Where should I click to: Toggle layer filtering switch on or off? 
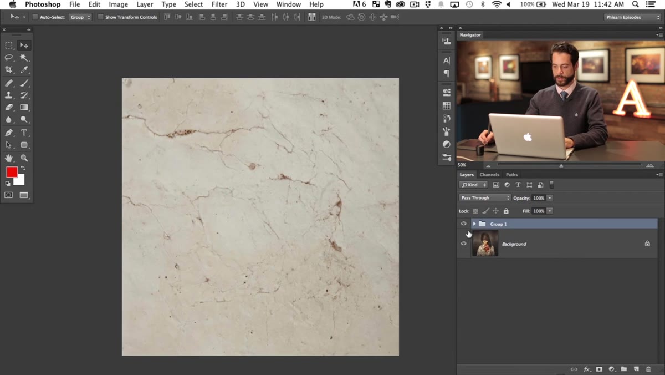click(551, 185)
